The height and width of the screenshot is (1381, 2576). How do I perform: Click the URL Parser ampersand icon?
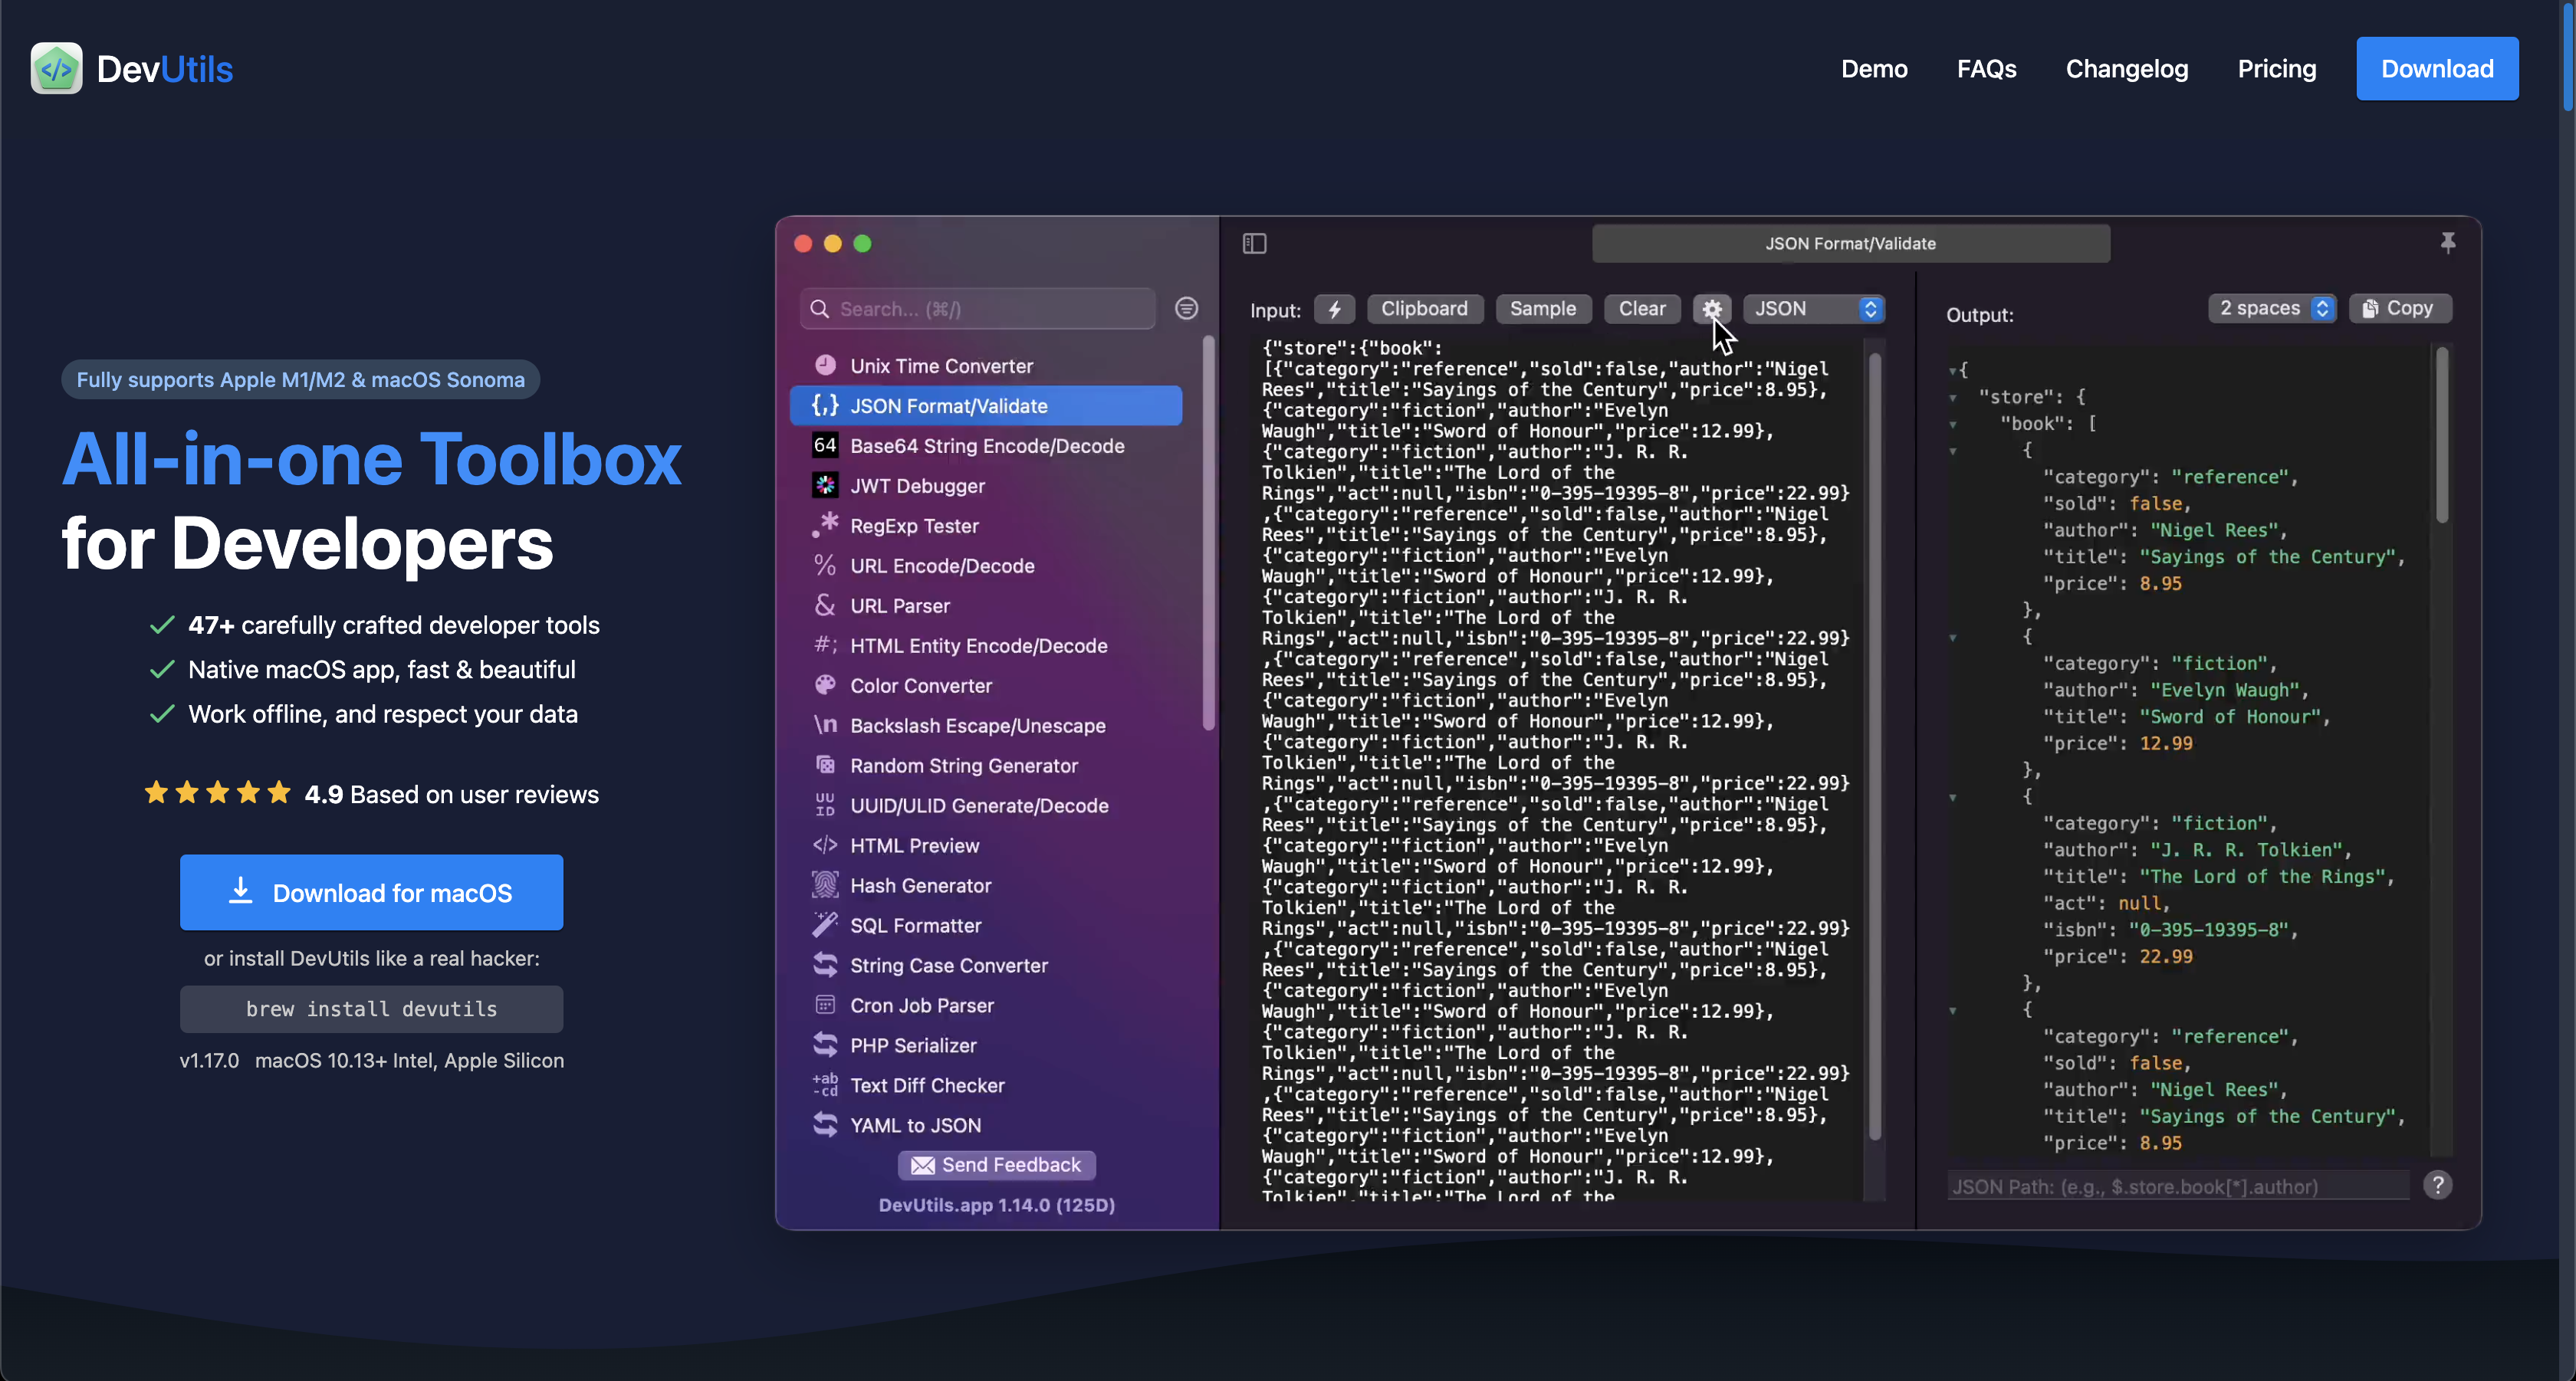(x=825, y=605)
